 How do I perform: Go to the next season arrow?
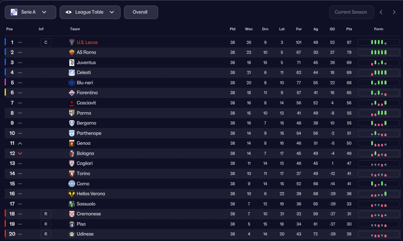394,12
